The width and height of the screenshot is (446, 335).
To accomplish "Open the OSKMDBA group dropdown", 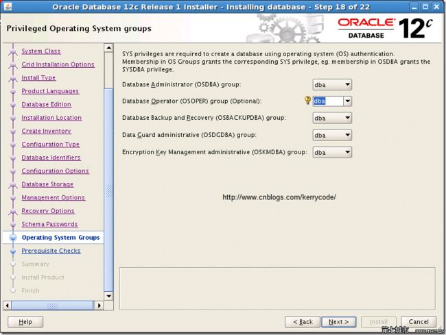I will (332, 152).
